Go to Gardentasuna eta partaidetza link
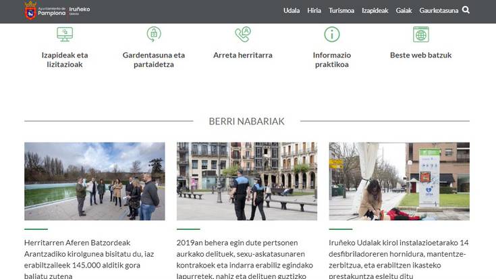 [x=154, y=59]
